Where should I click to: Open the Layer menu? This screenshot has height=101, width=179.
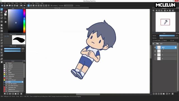[9, 3]
